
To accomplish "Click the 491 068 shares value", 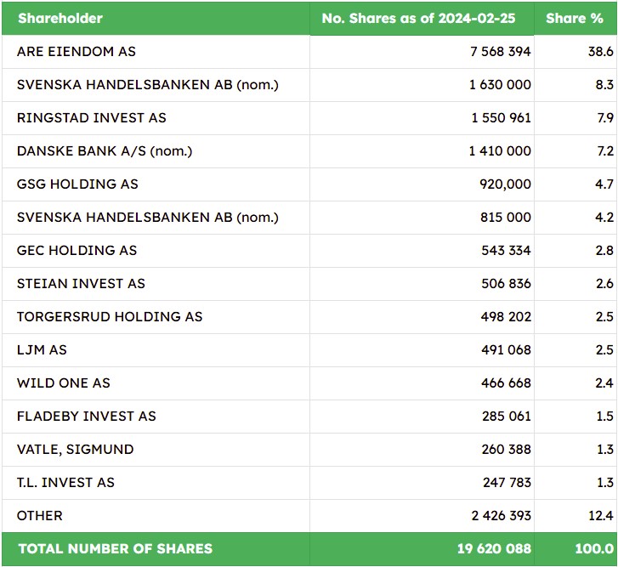I will click(506, 349).
